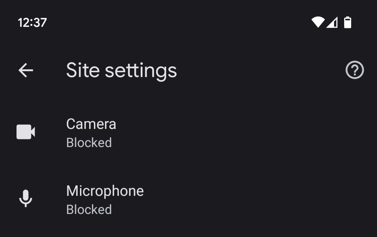
Task: Tap the 12:37 clock in status bar
Action: pos(32,23)
